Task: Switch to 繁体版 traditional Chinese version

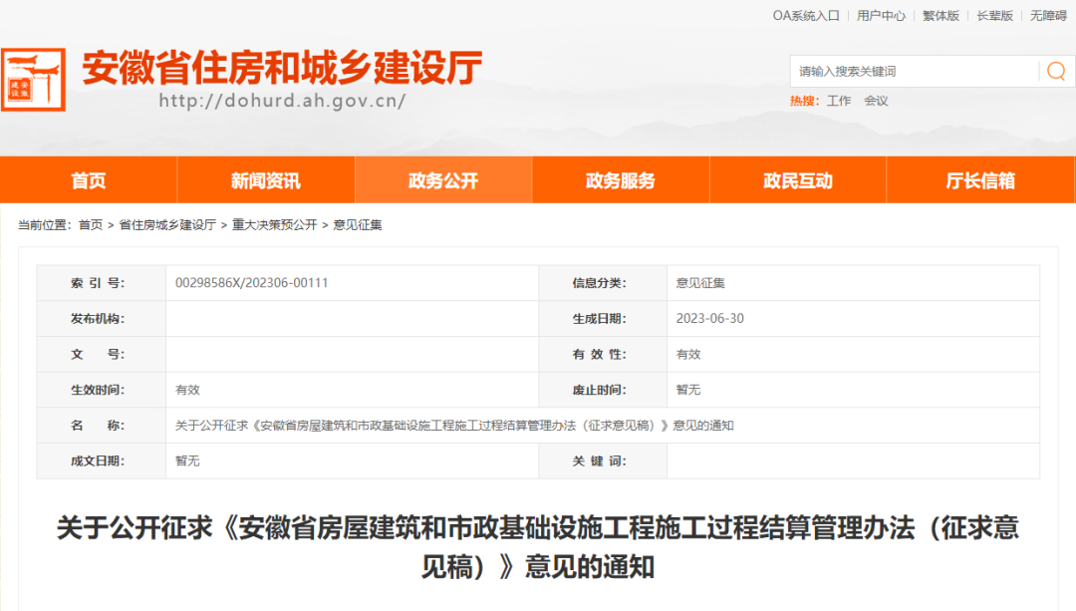Action: [x=940, y=15]
